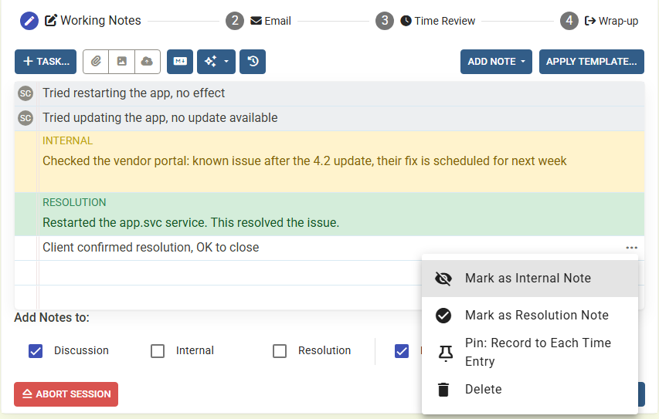The height and width of the screenshot is (419, 659).
Task: Click the INTERNAL label on the yellow note
Action: pyautogui.click(x=67, y=140)
